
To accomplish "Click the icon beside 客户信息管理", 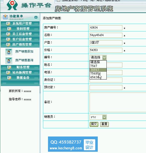I will (8, 39).
